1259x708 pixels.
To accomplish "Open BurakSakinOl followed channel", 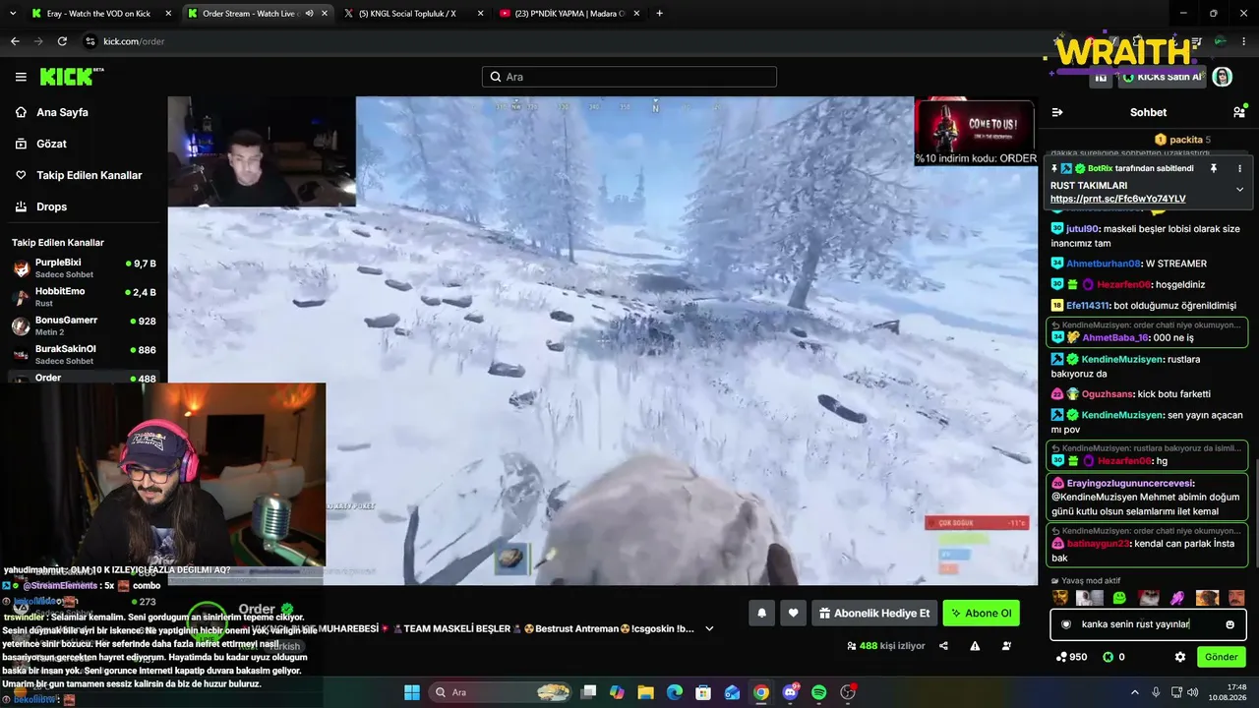I will 84,354.
